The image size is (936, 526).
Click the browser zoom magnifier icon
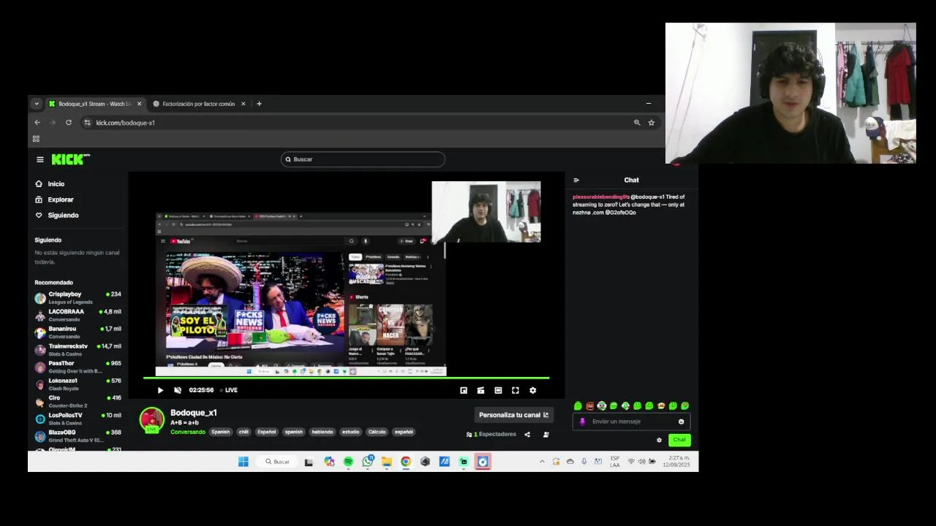(x=637, y=123)
